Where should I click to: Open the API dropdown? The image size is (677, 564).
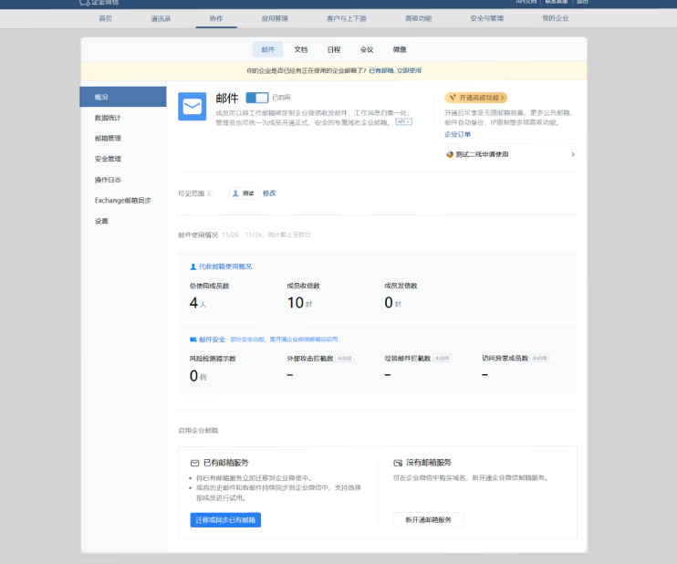402,121
